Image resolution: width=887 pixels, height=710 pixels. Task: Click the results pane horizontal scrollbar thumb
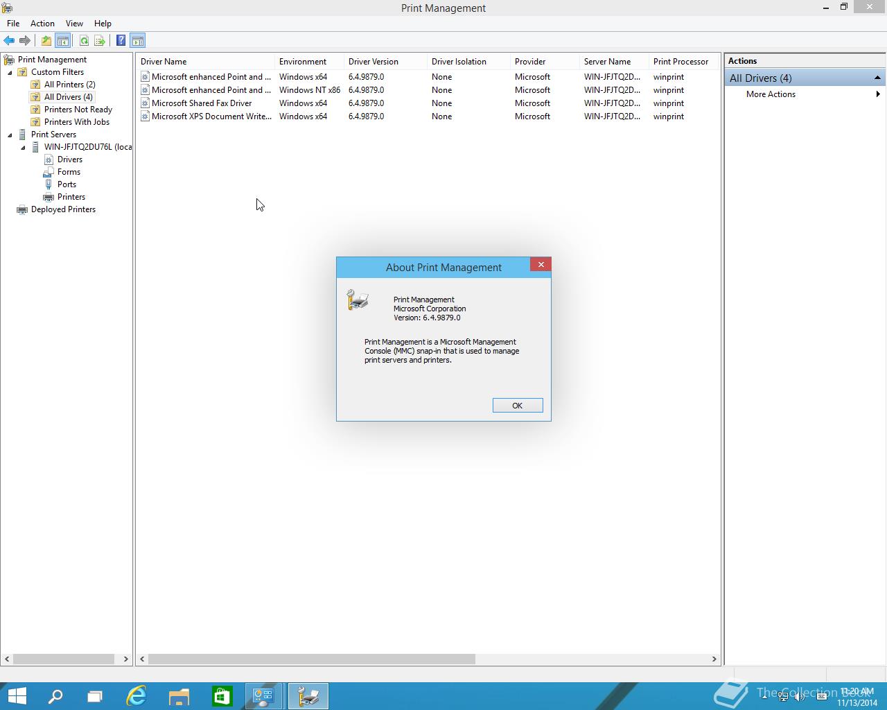point(312,659)
